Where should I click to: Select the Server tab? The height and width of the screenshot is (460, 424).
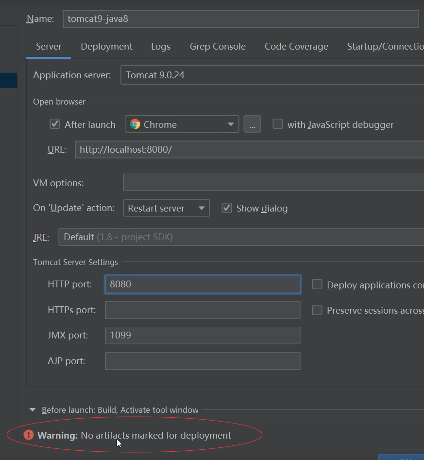[x=49, y=46]
